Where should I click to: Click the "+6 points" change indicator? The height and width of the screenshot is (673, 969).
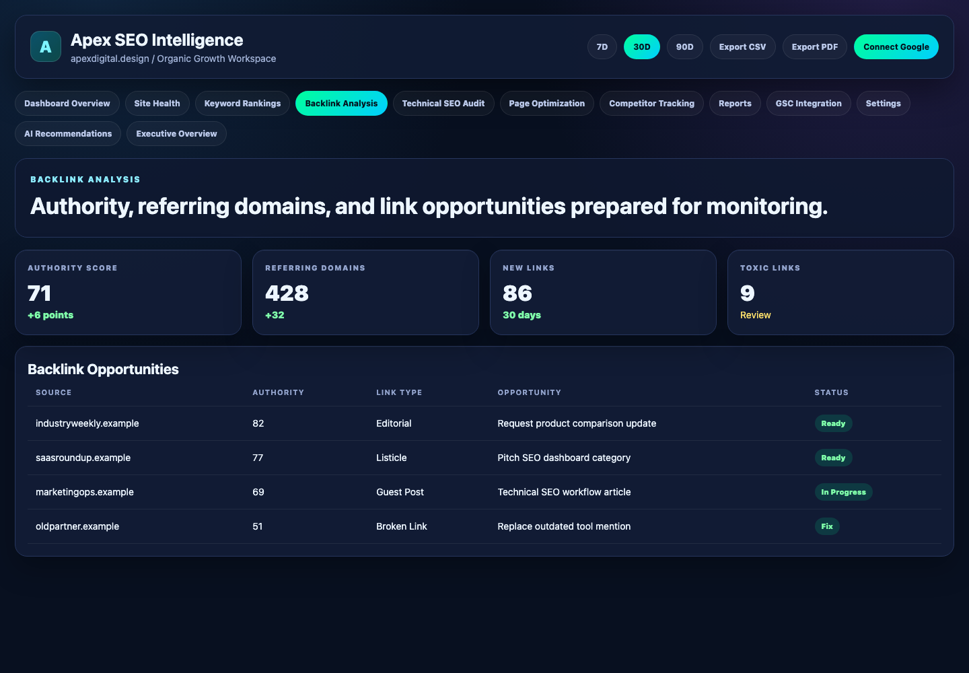pyautogui.click(x=50, y=315)
